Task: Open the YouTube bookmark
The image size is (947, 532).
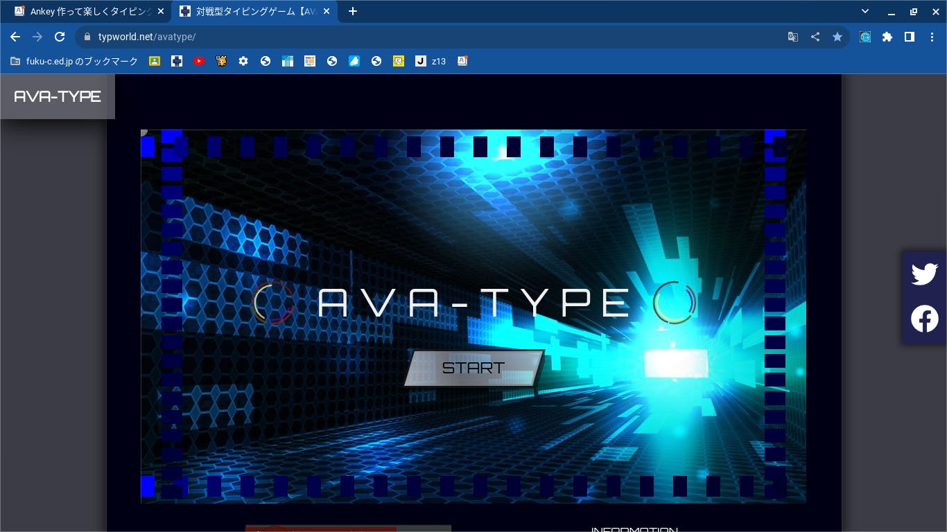Action: 199,61
